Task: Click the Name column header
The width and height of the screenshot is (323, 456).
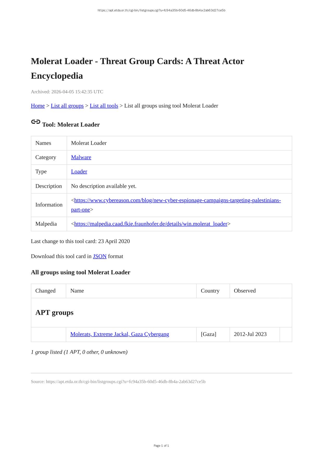Action: click(x=77, y=291)
